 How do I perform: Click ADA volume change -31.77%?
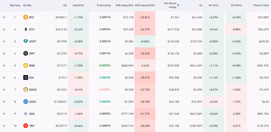pos(145,114)
